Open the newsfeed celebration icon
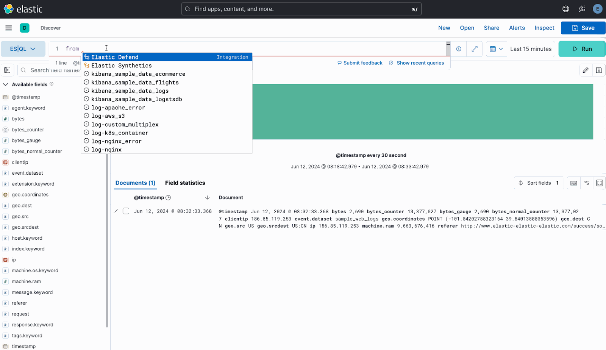The image size is (606, 350). point(582,9)
